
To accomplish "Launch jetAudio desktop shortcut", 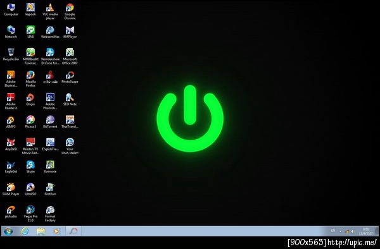I will [x=11, y=212].
